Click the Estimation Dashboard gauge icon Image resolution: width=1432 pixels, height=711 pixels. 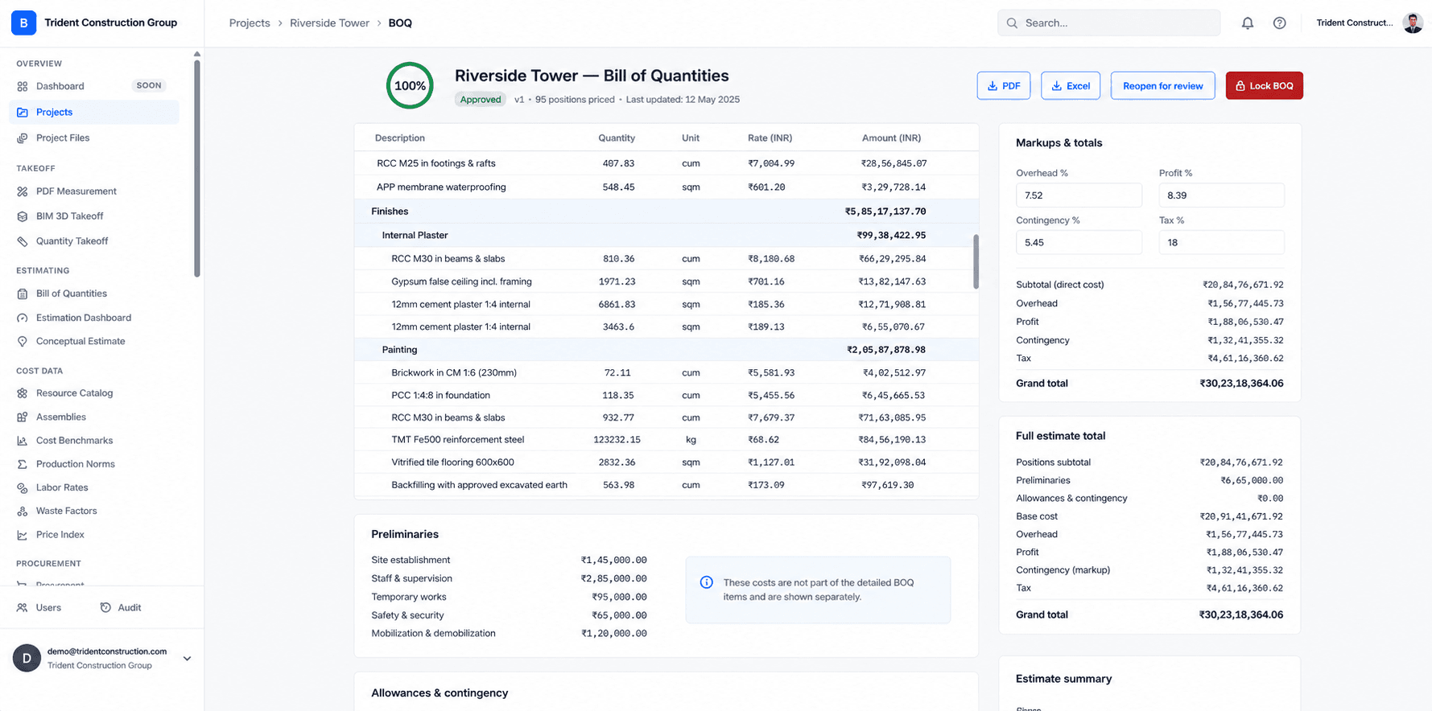pyautogui.click(x=23, y=318)
